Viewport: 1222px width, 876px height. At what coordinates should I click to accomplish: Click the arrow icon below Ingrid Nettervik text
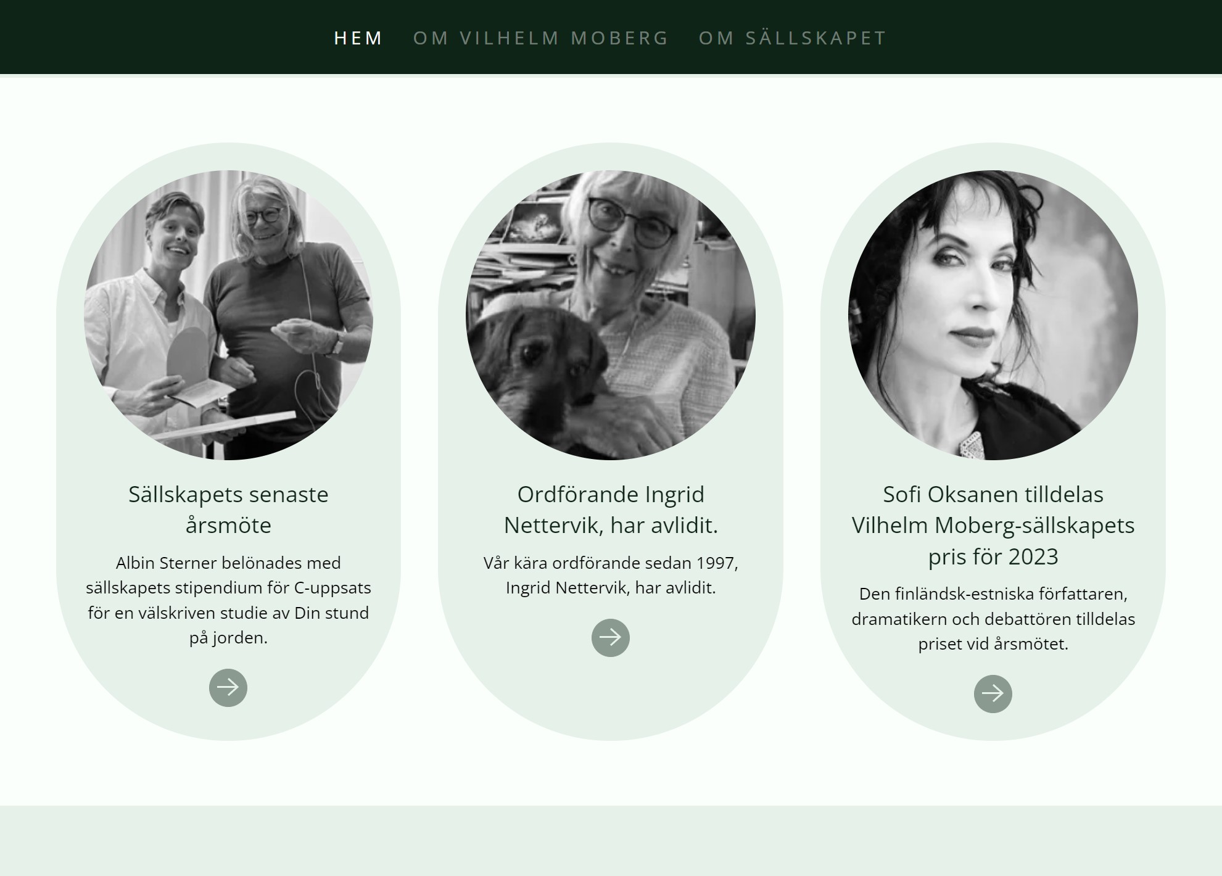[x=611, y=638]
